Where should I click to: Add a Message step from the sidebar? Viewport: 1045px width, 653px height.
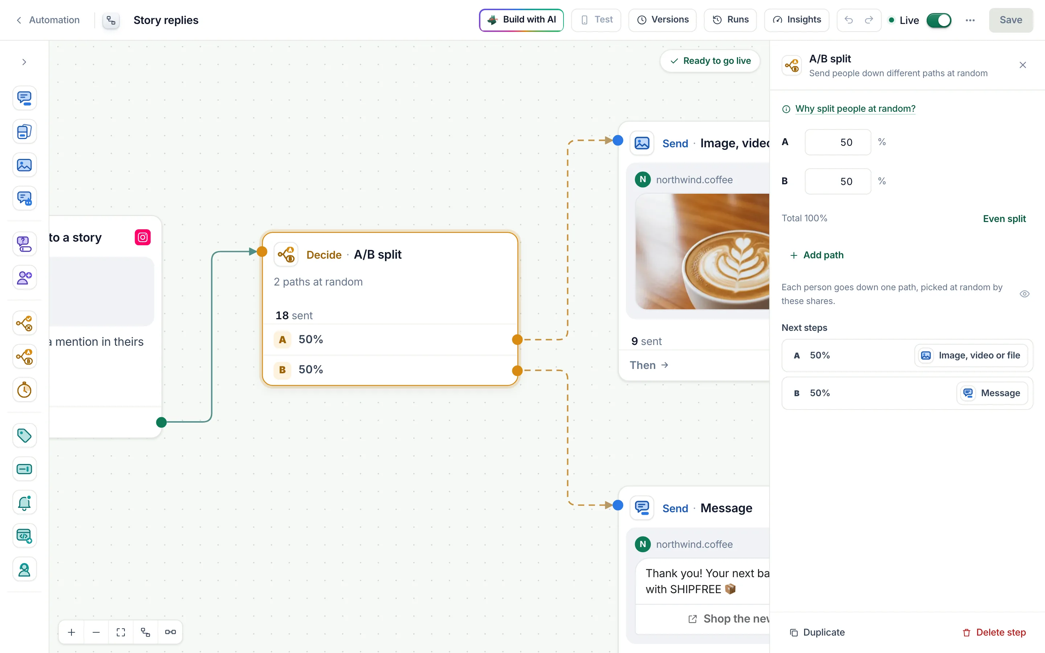[x=24, y=98]
